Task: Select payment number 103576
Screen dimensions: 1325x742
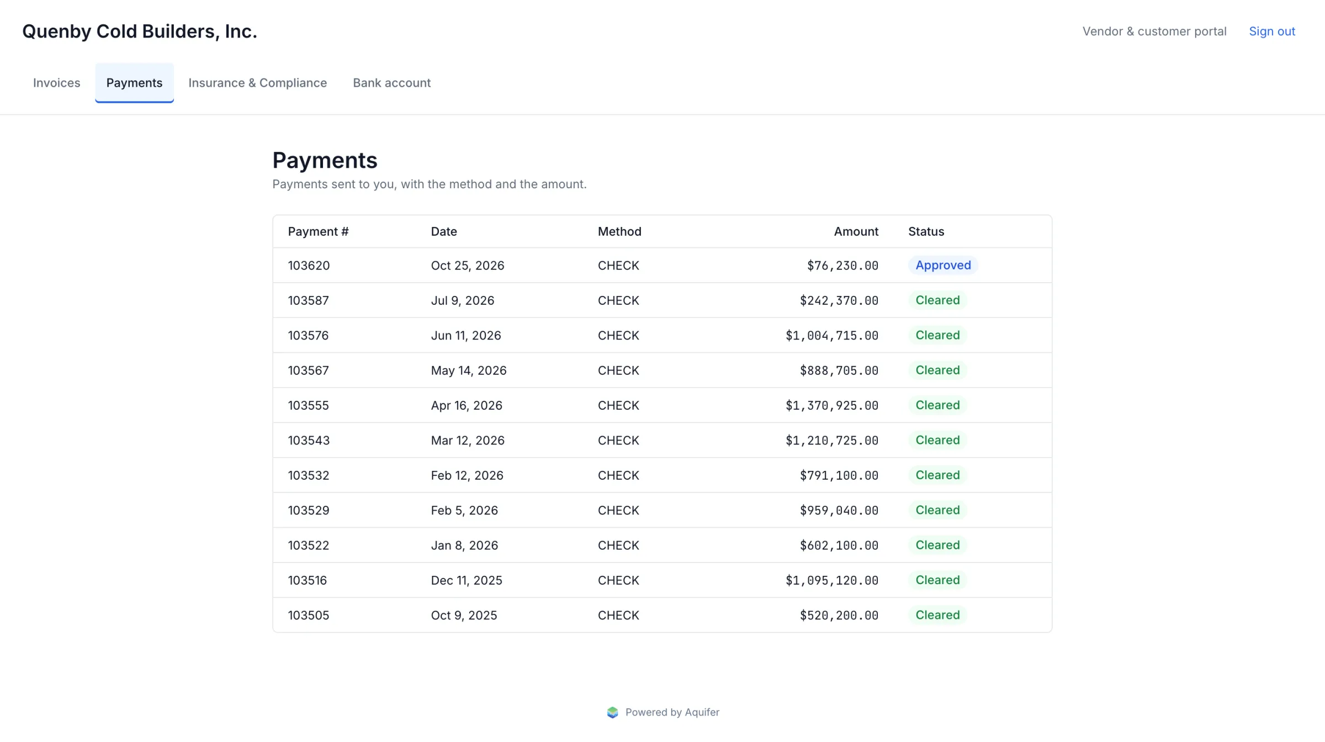Action: click(x=308, y=336)
